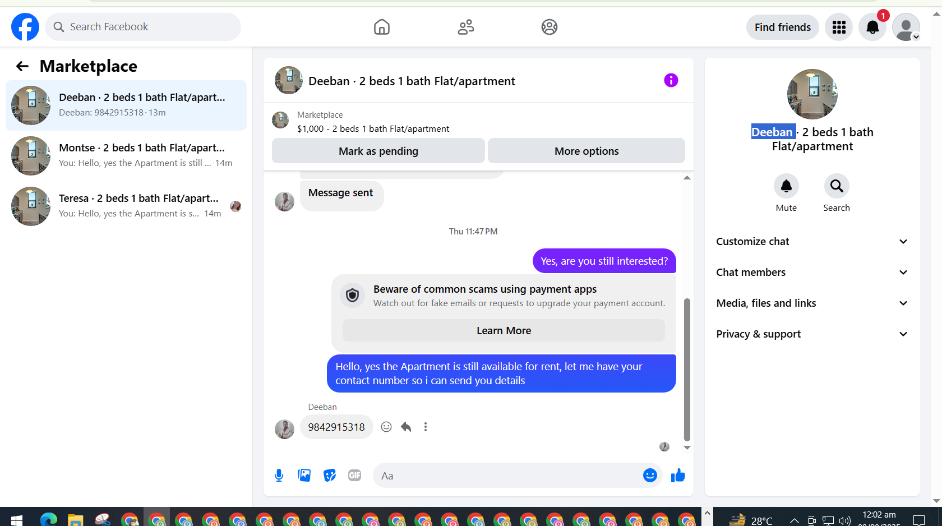Click the 'Hello, yes the Apartment' message bubble
942x526 pixels.
(x=501, y=373)
